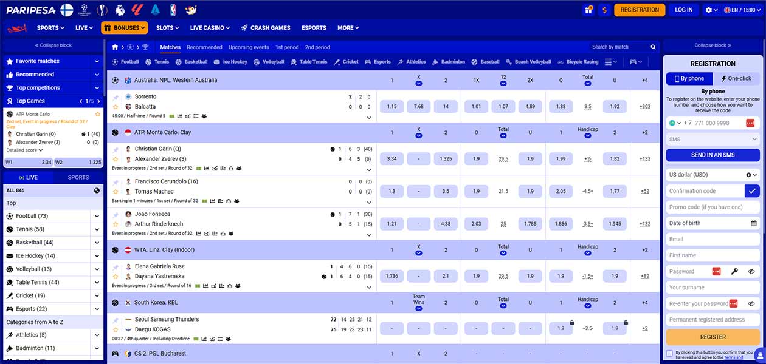Open the Serie A shortcut icon
The width and height of the screenshot is (766, 364).
tap(156, 10)
